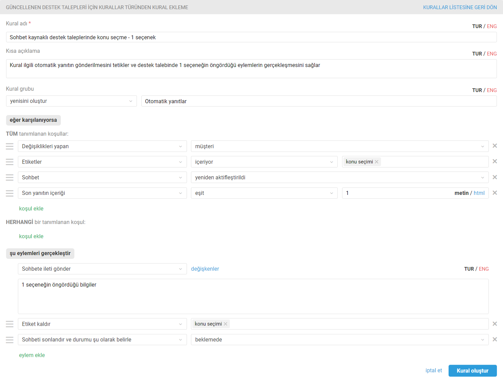Open the 'yeniden aktifleştirildi' value dropdown
The height and width of the screenshot is (383, 503).
[340, 177]
